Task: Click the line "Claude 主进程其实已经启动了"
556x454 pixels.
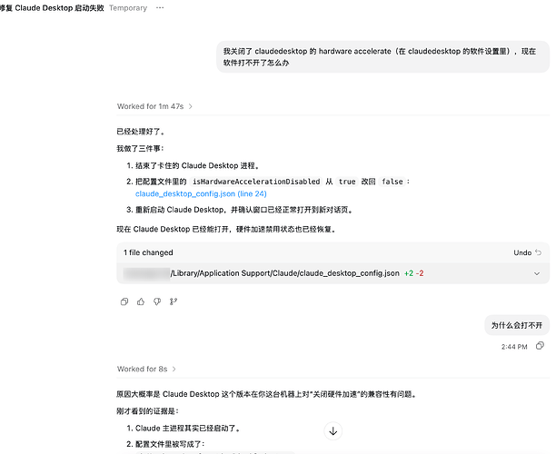Action: pos(188,429)
